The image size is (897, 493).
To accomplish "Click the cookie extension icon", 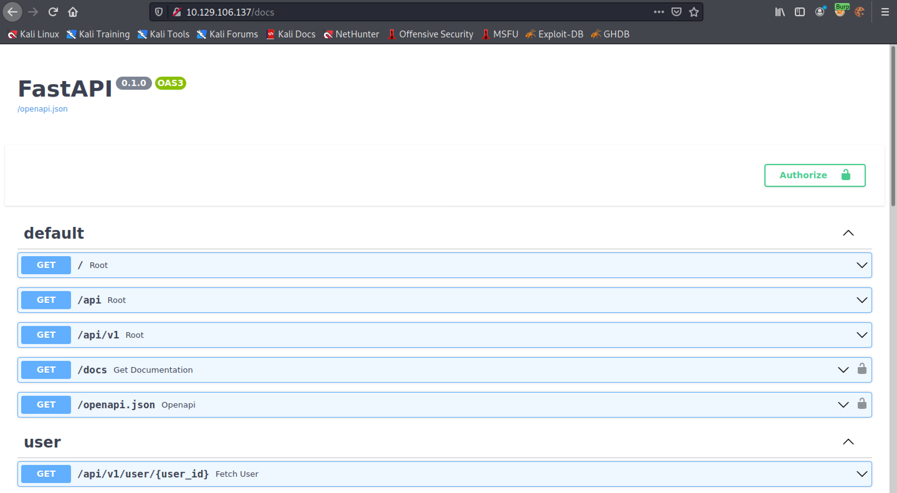I will (859, 12).
